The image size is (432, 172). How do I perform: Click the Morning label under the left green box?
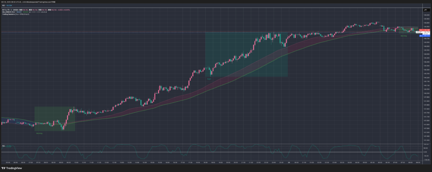39,133
